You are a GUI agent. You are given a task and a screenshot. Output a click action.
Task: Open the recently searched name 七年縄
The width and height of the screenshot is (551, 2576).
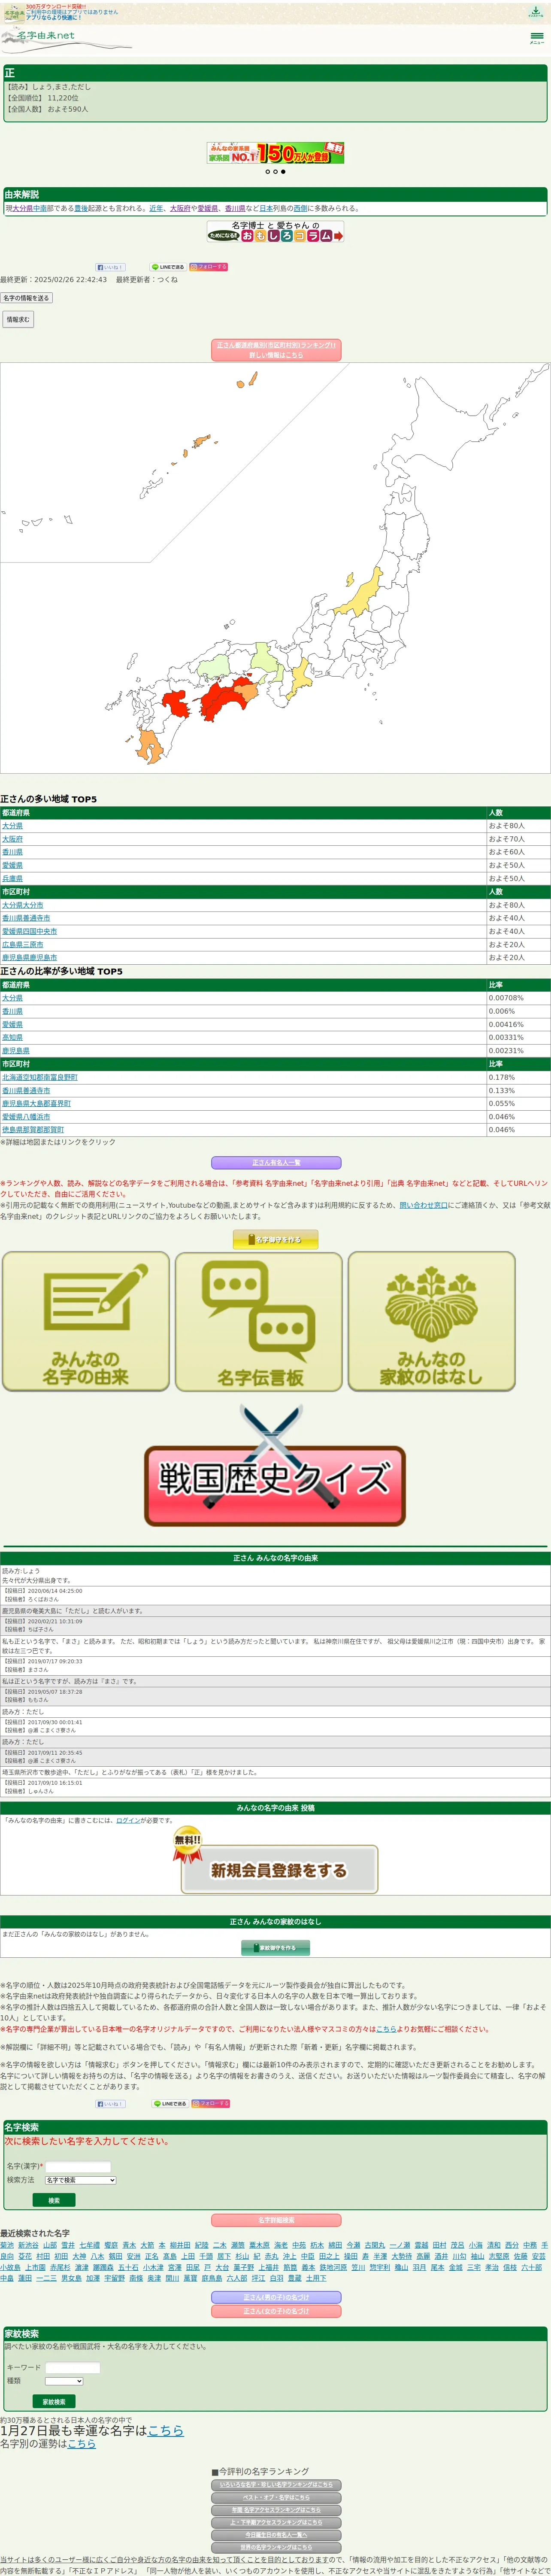coord(90,2245)
